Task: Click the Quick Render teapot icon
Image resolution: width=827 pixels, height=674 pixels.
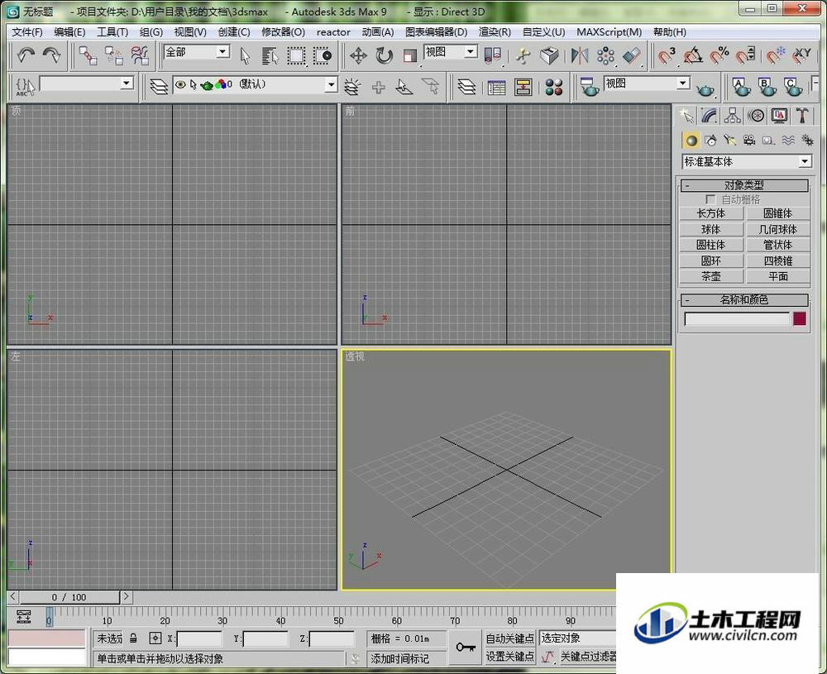Action: click(x=705, y=89)
